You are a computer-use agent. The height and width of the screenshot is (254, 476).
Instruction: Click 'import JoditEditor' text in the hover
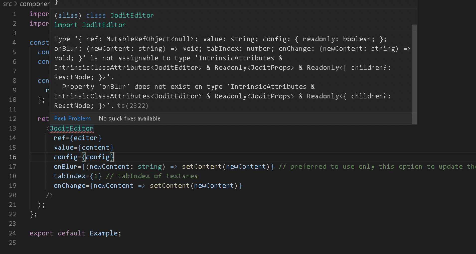pos(90,25)
